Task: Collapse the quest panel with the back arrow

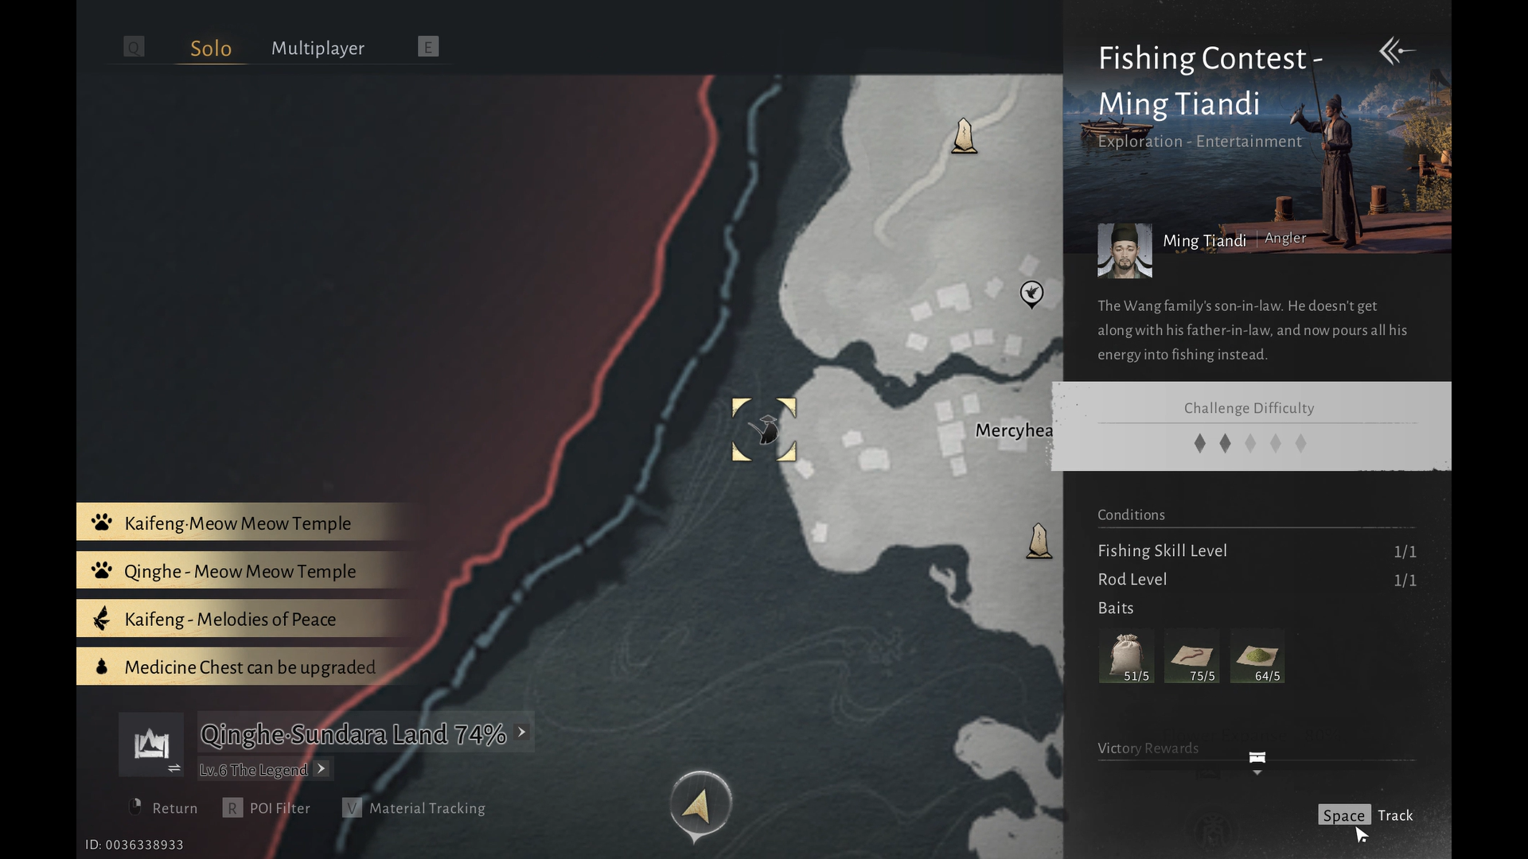Action: tap(1397, 52)
